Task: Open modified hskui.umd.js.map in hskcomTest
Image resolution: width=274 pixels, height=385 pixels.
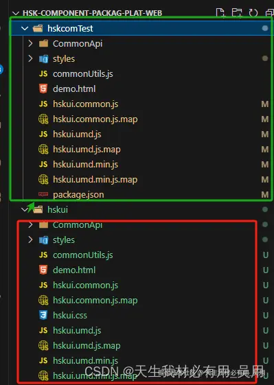Action: point(87,150)
